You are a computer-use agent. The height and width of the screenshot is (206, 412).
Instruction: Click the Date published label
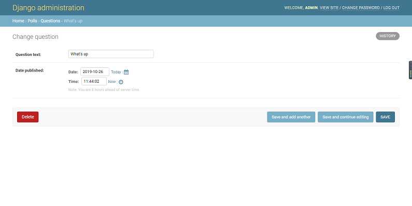click(30, 70)
